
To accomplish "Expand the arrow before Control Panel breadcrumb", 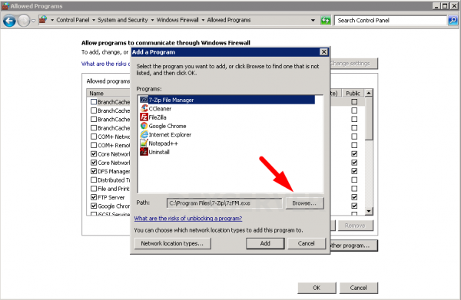I will (52, 20).
